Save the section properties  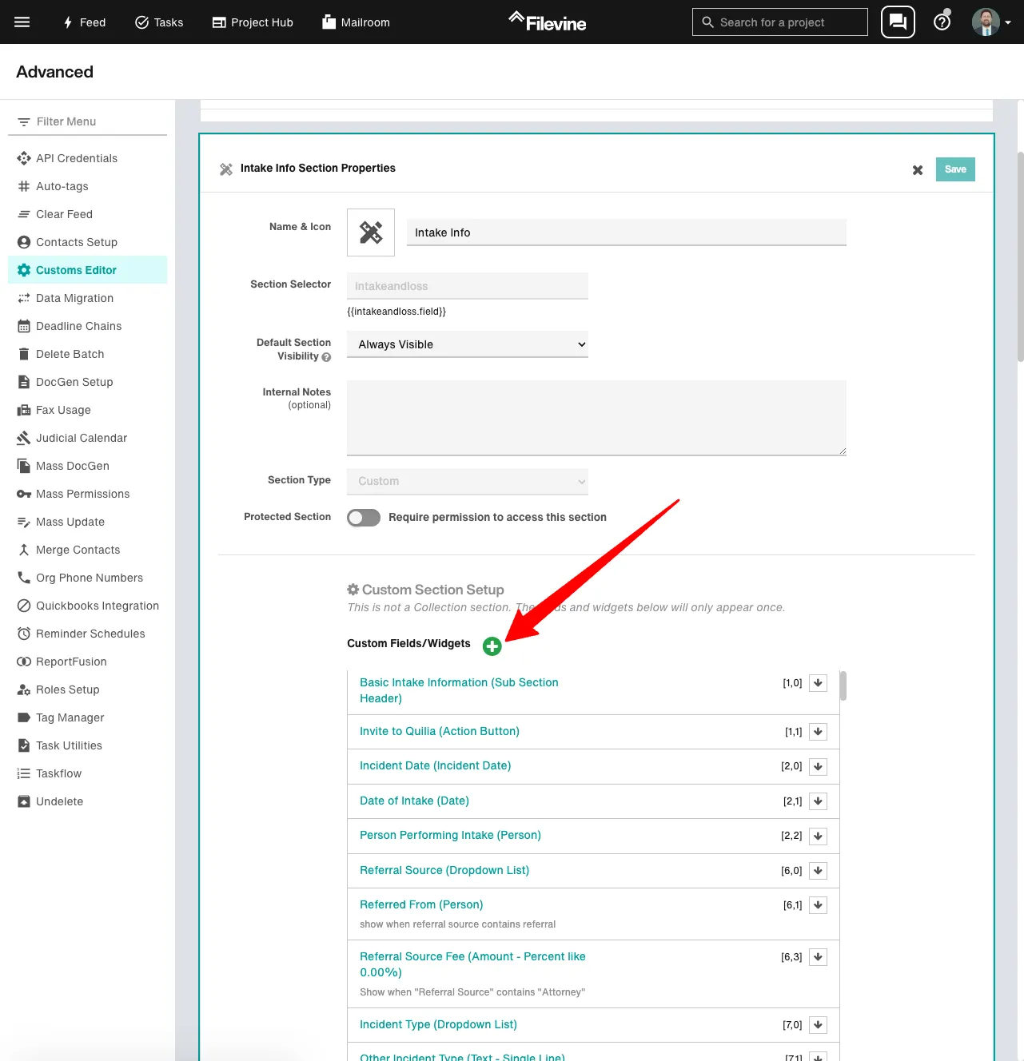[955, 169]
